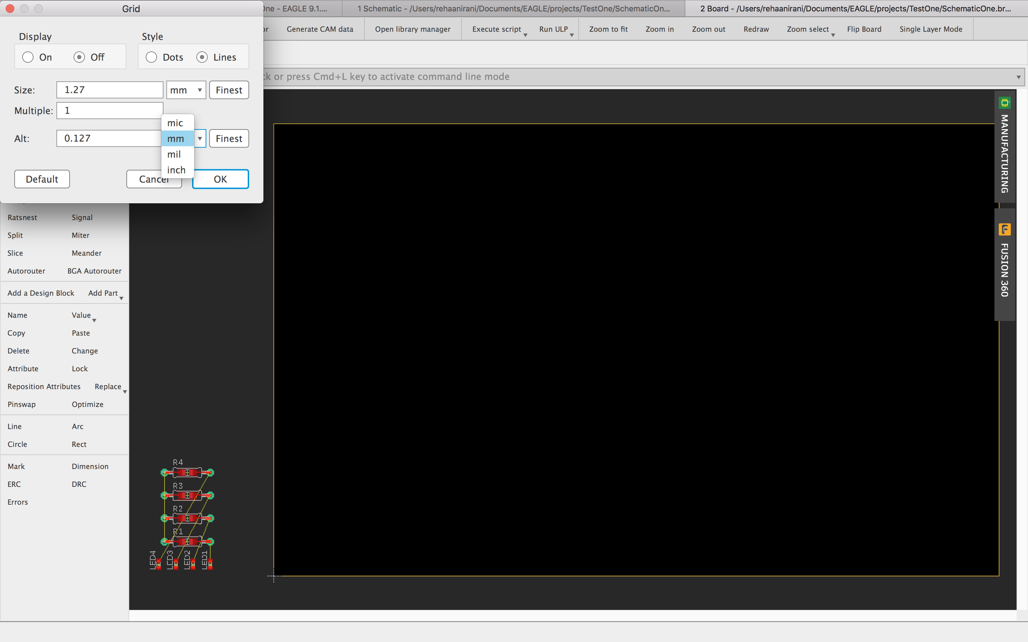Image resolution: width=1028 pixels, height=642 pixels.
Task: Turn grid display On
Action: [28, 57]
